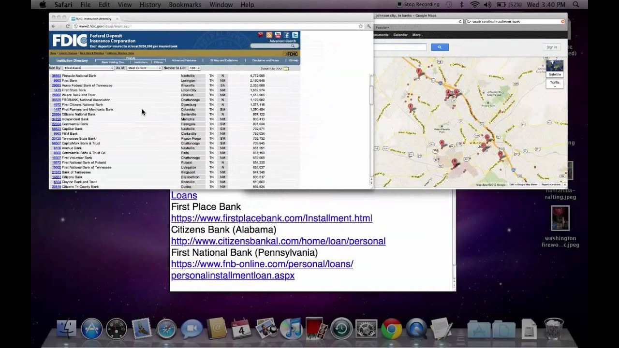Open QuickTime Player in the Dock
This screenshot has height=348, width=619.
point(416,329)
